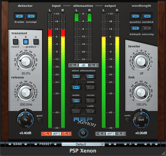Image resolution: width=166 pixels, height=156 pixels.
Task: Click the arrow after B
Action: point(156,144)
